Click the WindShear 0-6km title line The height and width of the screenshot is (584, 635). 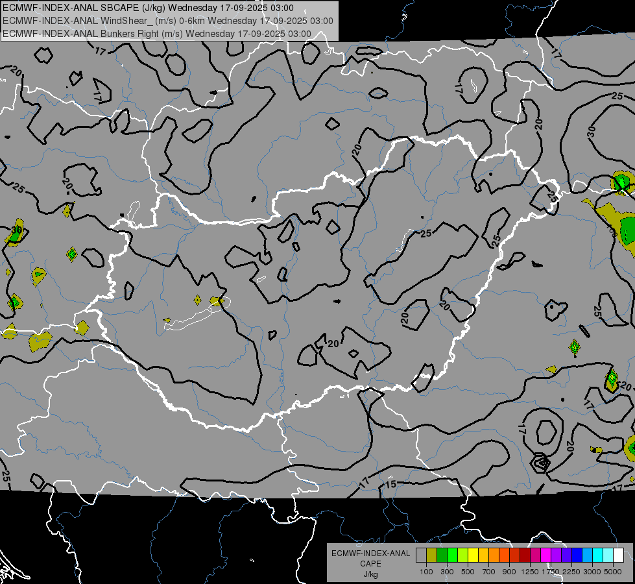pos(167,21)
